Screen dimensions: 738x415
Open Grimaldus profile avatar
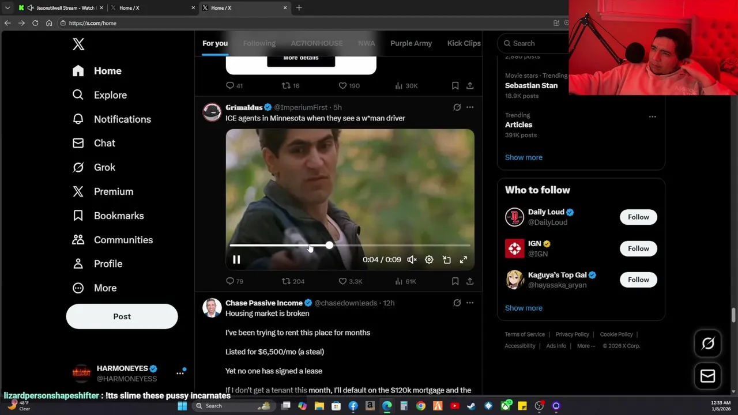click(212, 112)
